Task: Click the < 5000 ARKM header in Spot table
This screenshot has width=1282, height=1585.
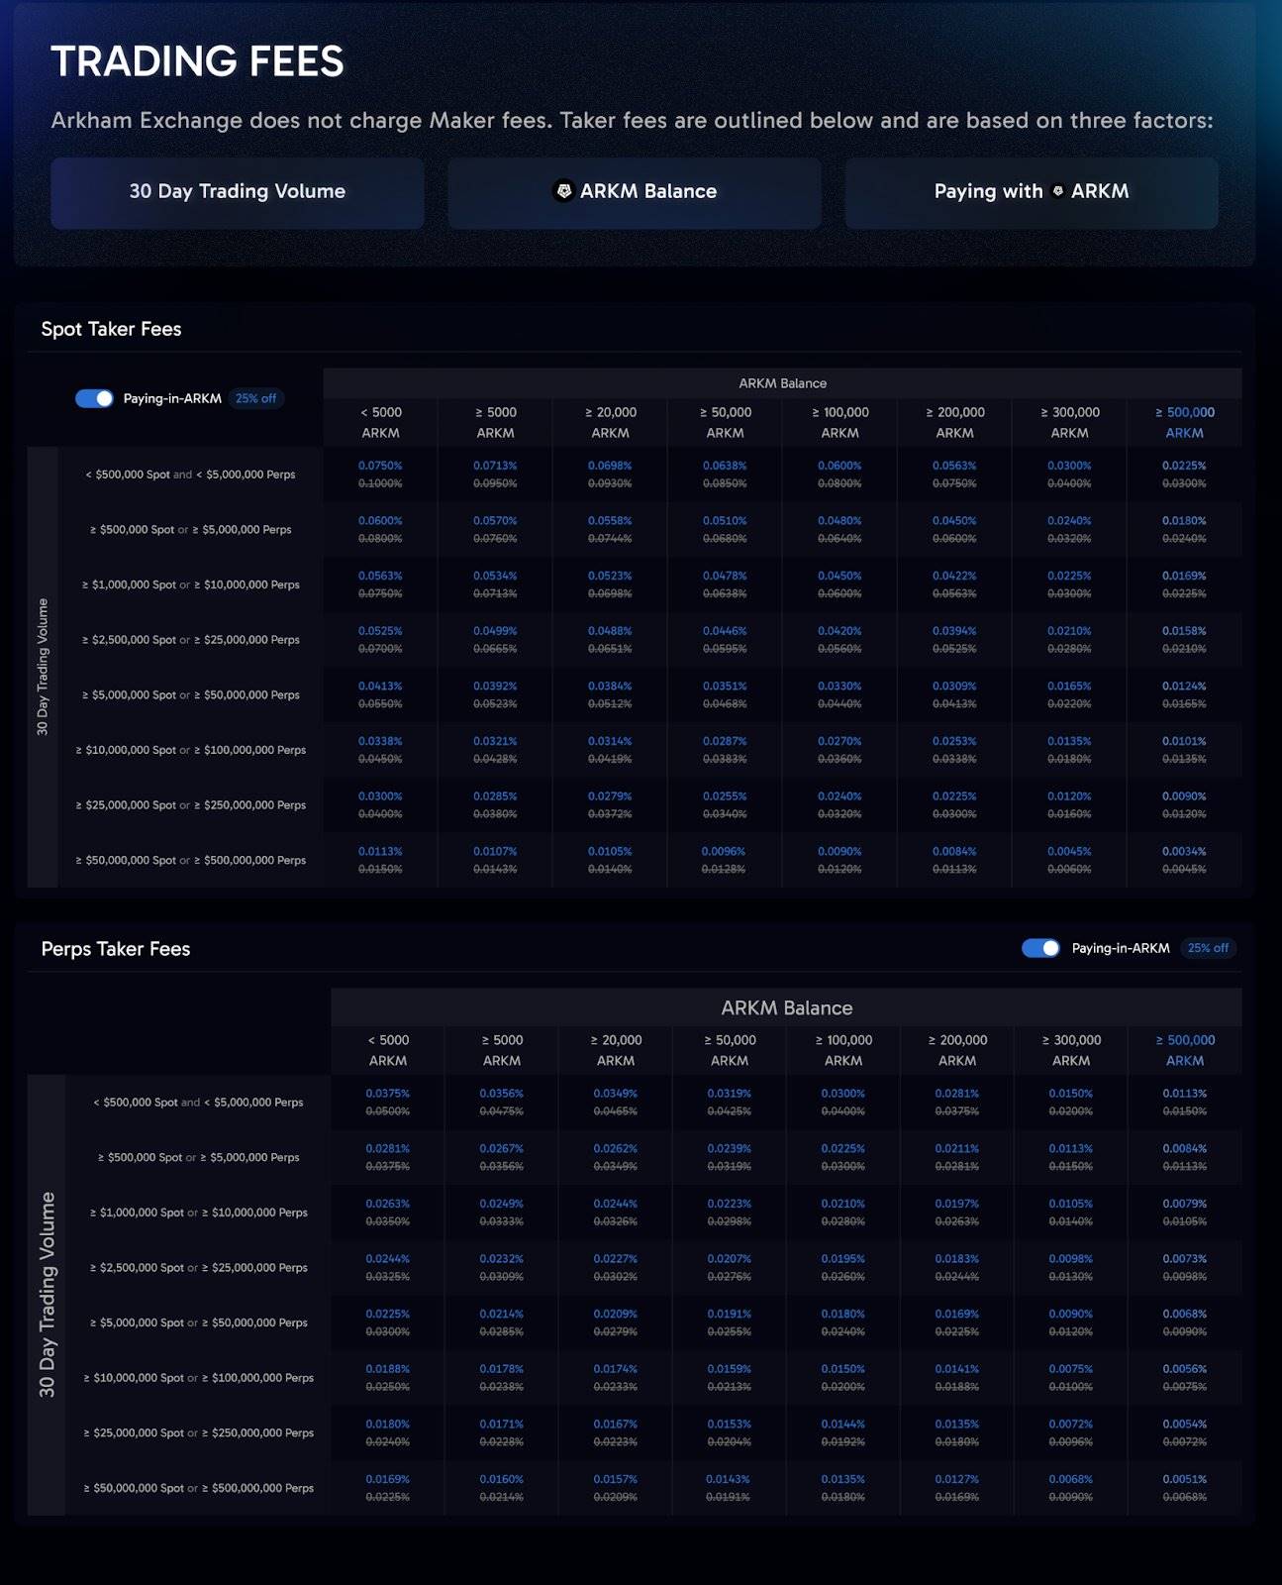Action: pyautogui.click(x=380, y=422)
